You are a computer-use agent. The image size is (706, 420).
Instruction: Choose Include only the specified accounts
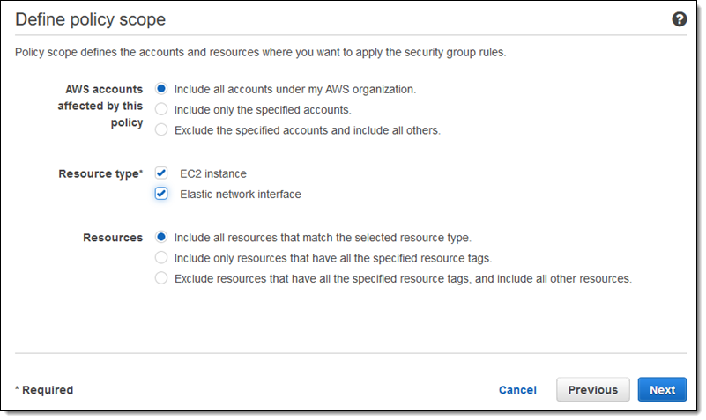tap(161, 110)
